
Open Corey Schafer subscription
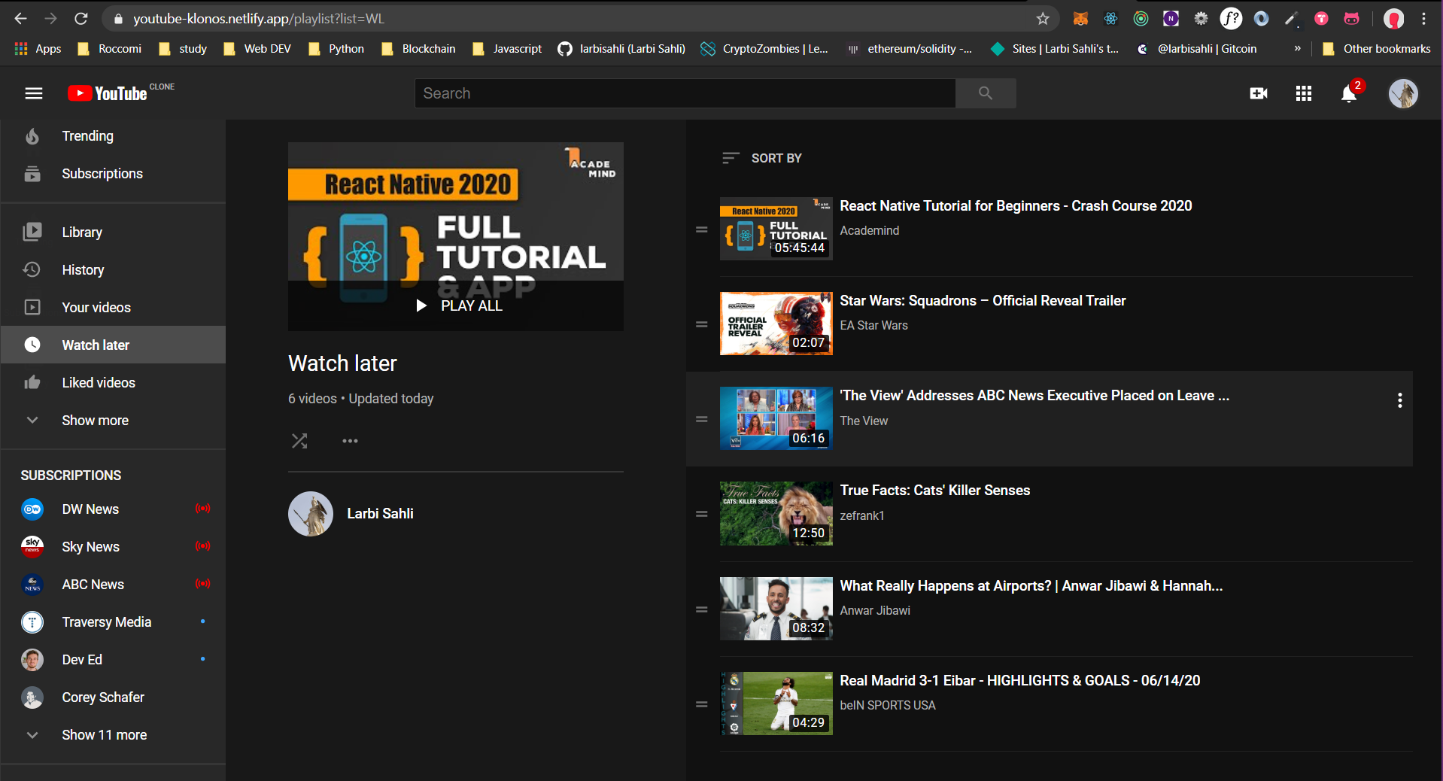(x=113, y=697)
